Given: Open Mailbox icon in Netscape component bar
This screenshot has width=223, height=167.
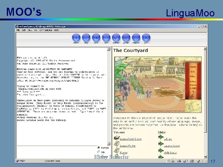Looking at the screenshot, I should point(179,161).
